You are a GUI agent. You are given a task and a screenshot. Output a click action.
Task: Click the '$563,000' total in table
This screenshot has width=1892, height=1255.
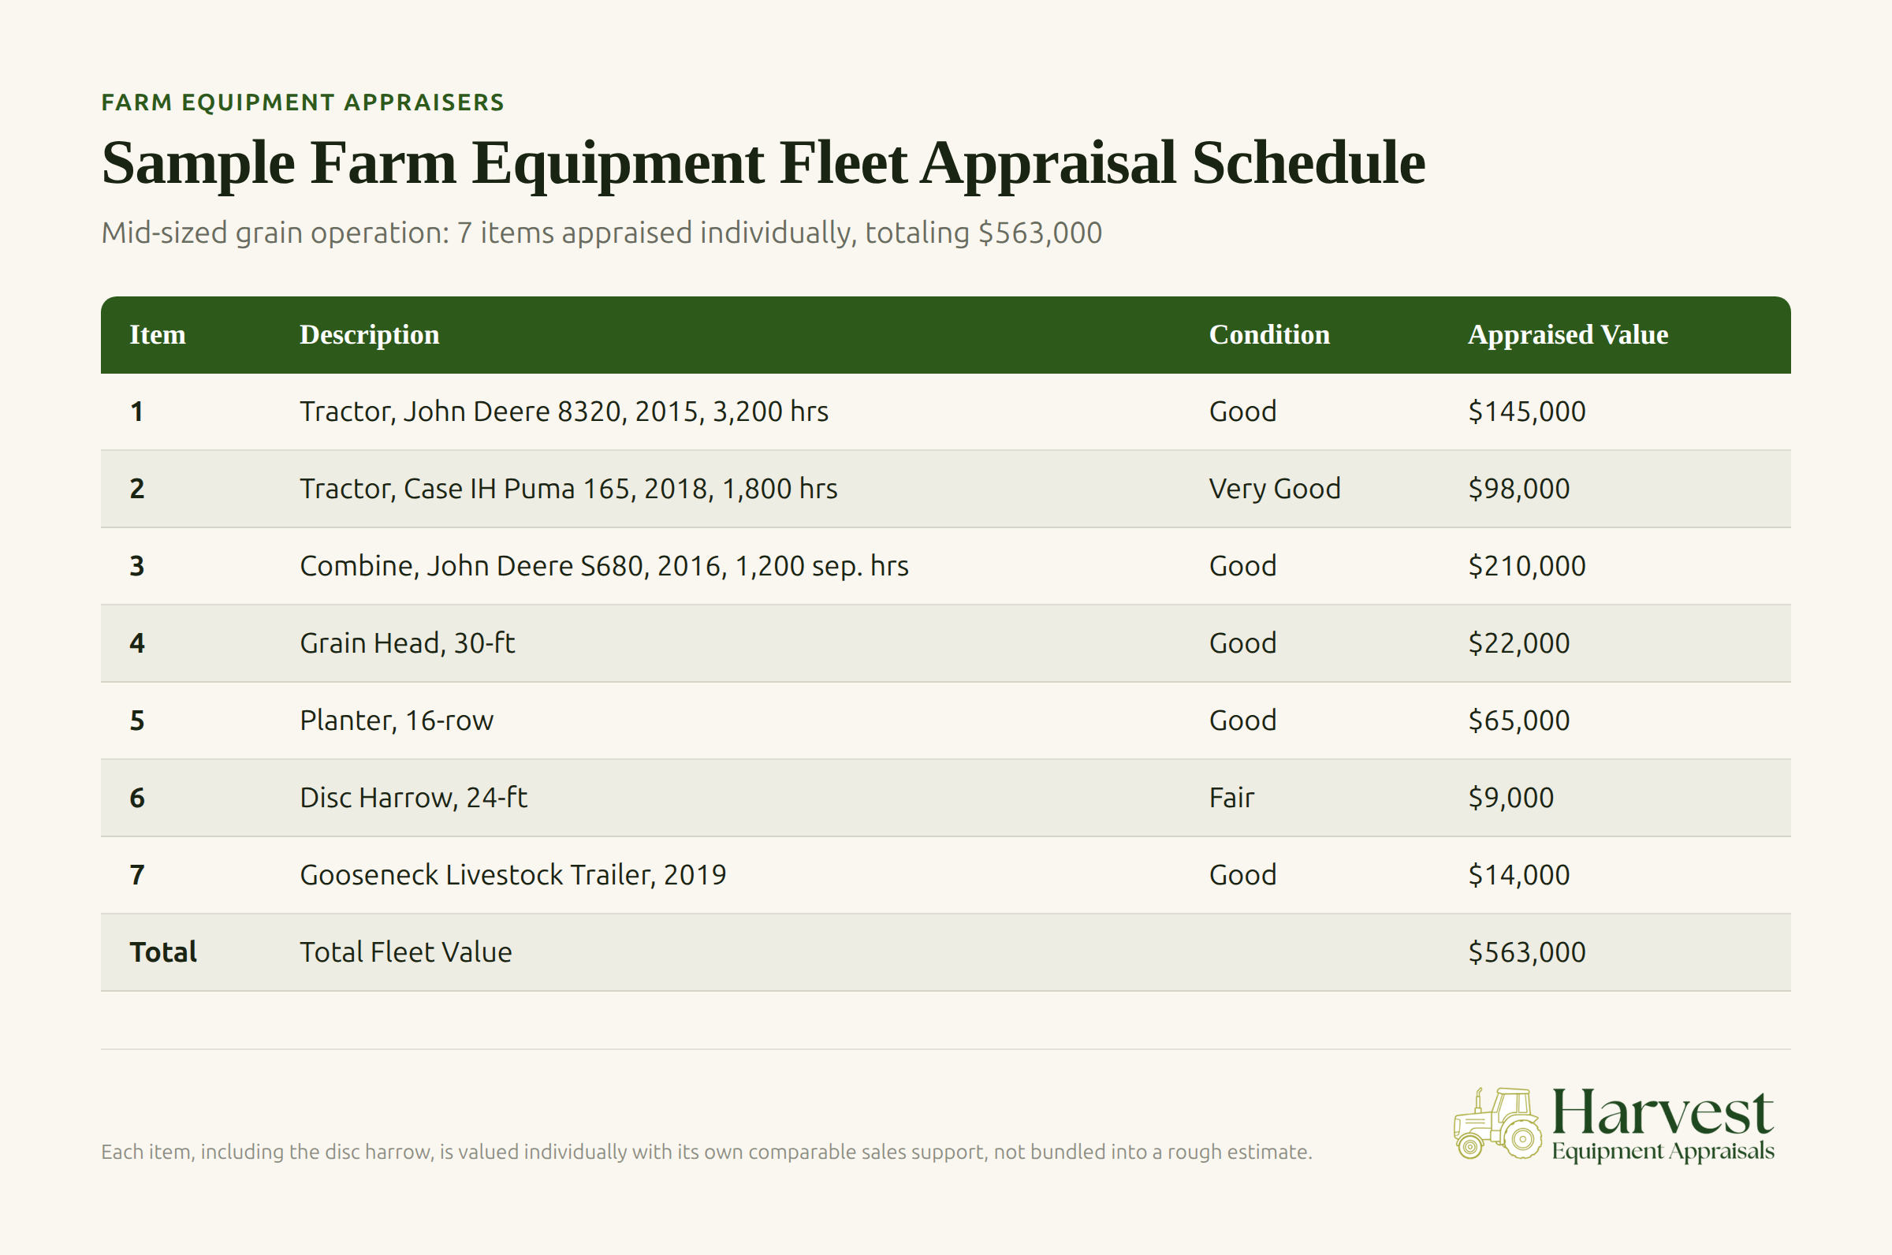(x=1526, y=952)
